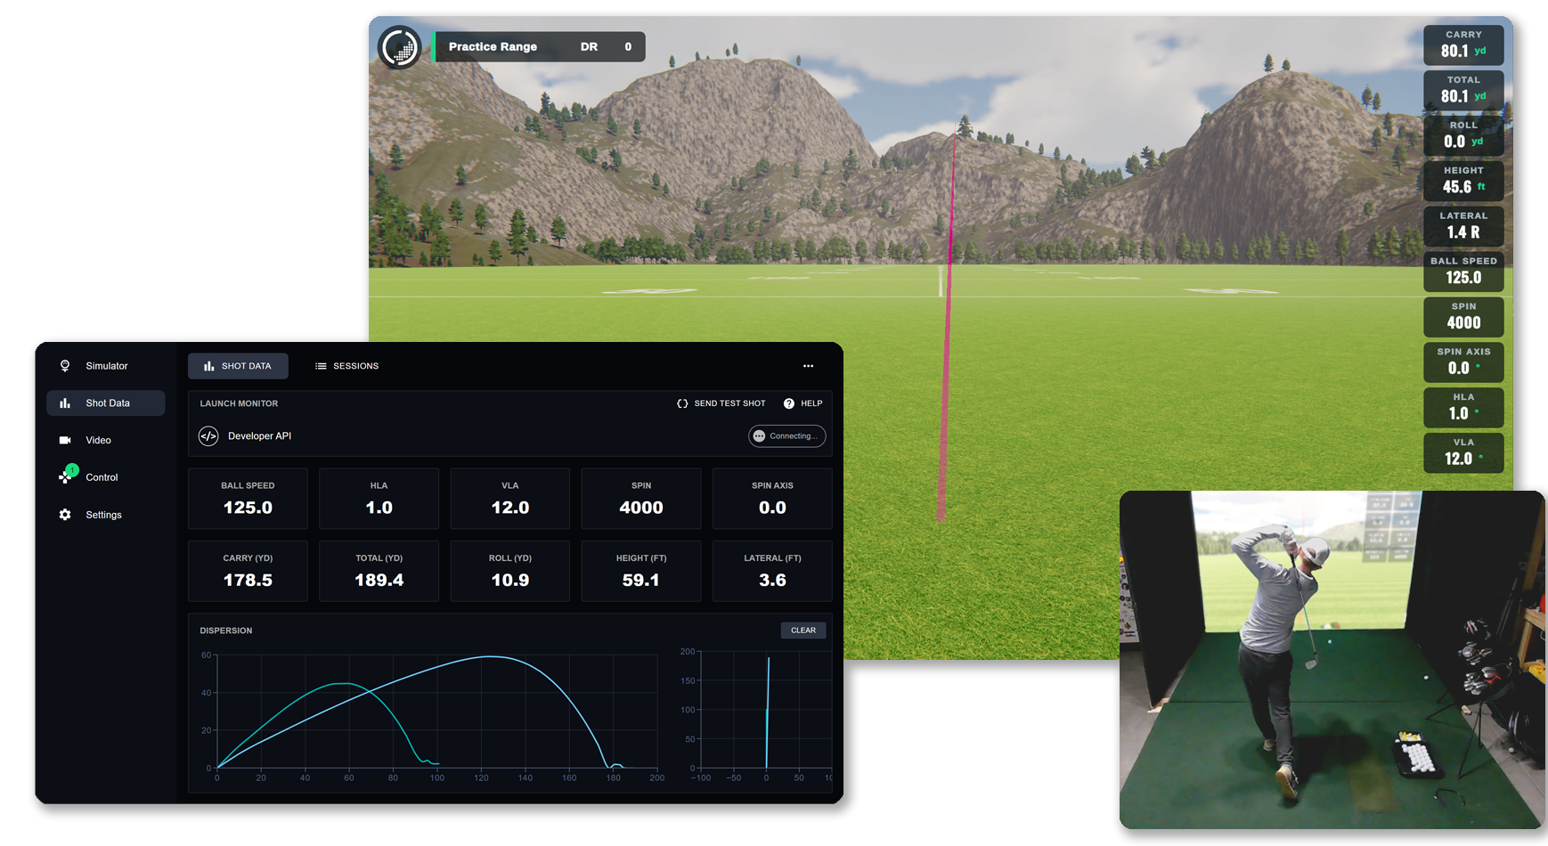Viewport: 1548px width, 846px height.
Task: Click Send Test Shot
Action: pyautogui.click(x=721, y=403)
